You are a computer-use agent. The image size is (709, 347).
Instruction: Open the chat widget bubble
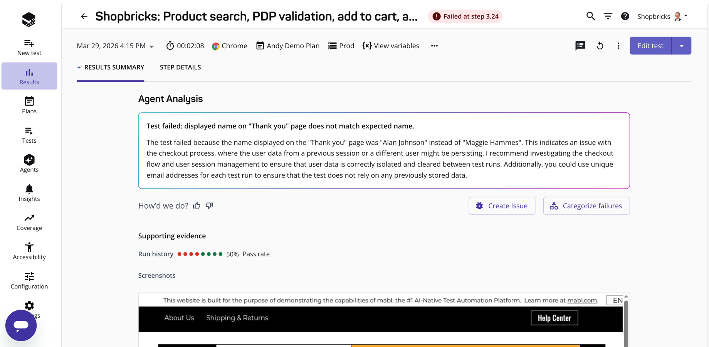(x=21, y=325)
